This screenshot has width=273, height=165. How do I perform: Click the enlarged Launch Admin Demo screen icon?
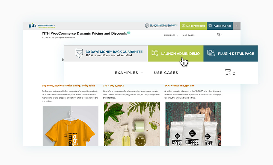click(x=155, y=53)
